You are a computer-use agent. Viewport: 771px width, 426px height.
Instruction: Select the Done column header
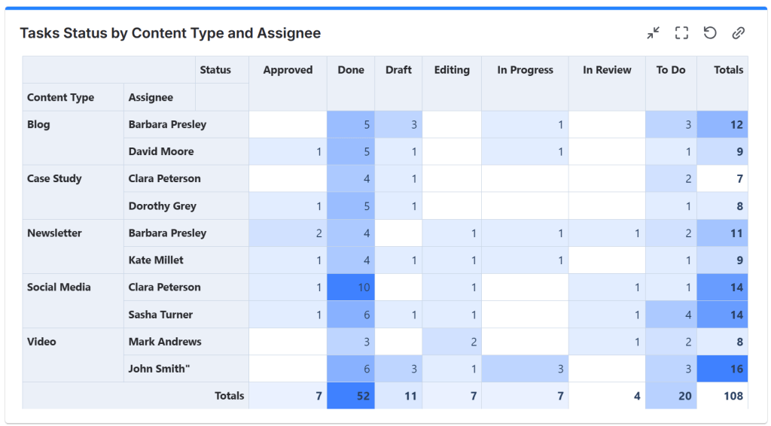tap(351, 70)
